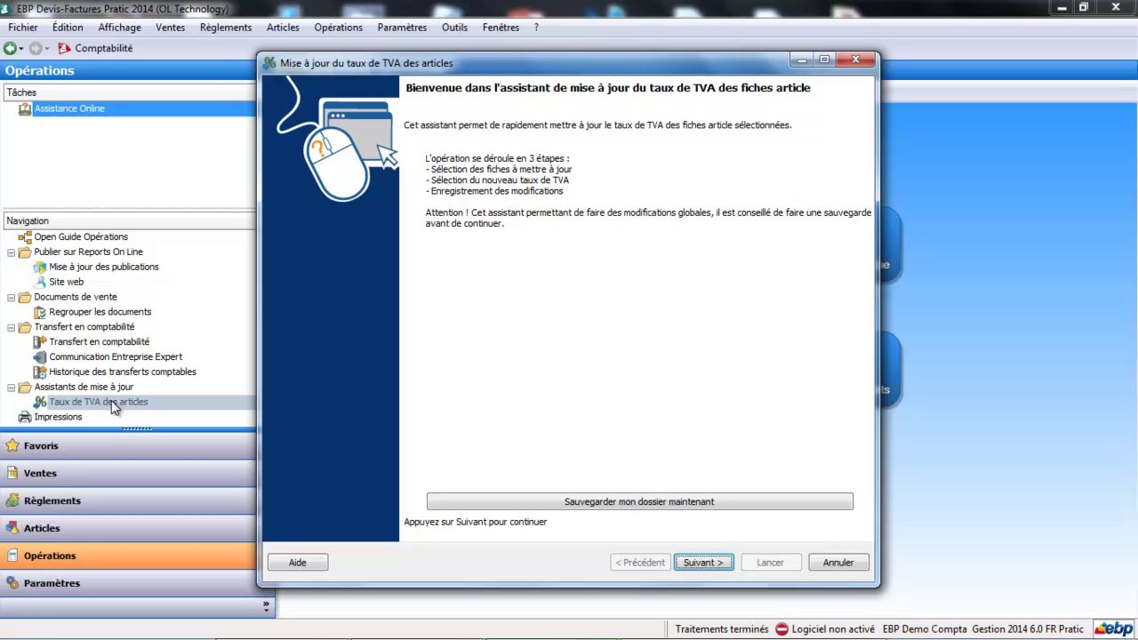Click the red no-entry status bar icon

click(x=781, y=629)
